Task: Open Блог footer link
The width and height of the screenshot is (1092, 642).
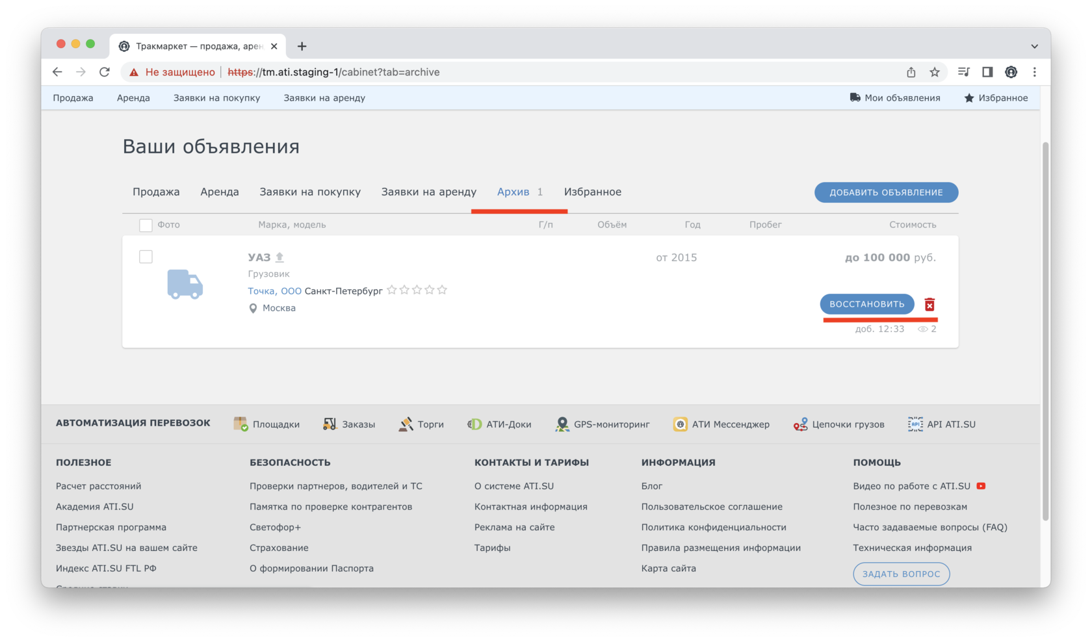Action: coord(651,486)
